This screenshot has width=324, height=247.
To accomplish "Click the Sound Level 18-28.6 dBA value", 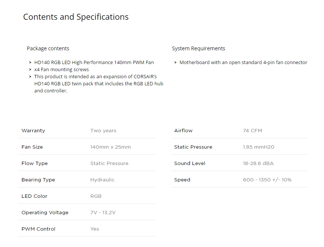I will (258, 163).
